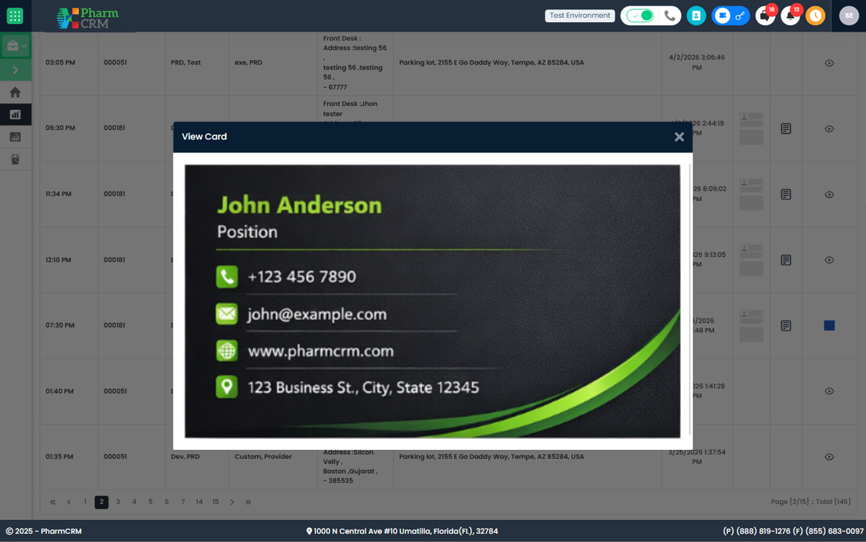866x542 pixels.
Task: Go to Home in sidebar
Action: pos(16,92)
